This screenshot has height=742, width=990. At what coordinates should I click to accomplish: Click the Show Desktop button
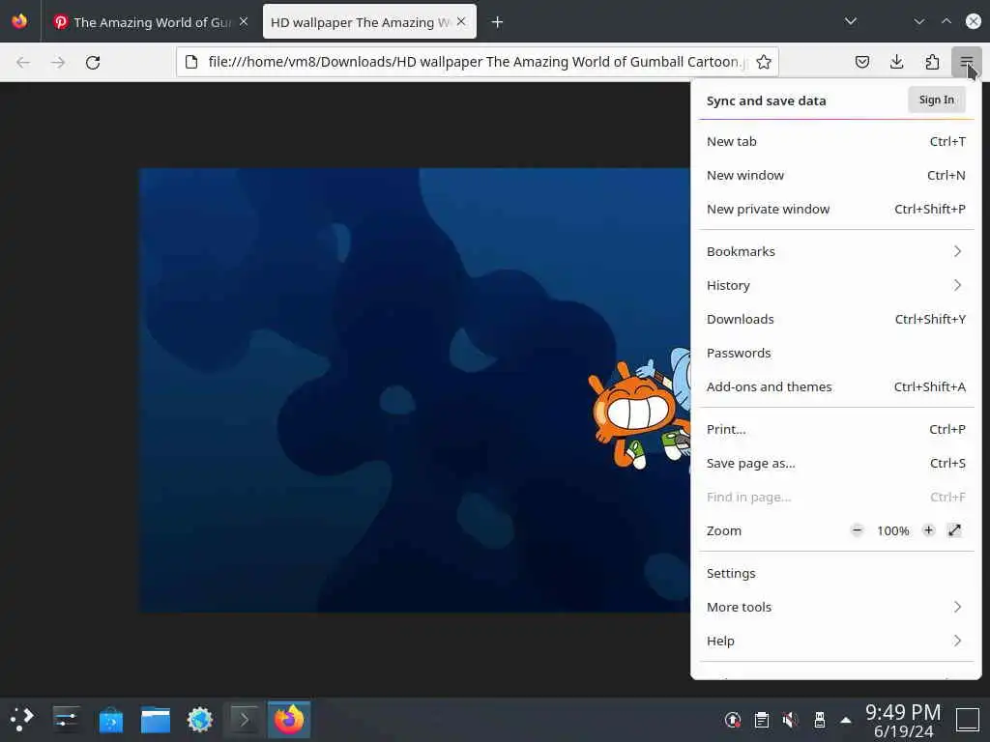(967, 719)
